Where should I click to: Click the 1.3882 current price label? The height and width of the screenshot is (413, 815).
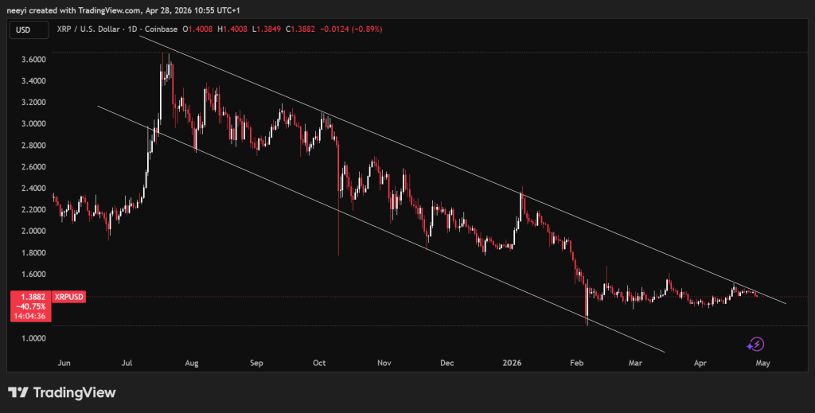[x=29, y=297]
